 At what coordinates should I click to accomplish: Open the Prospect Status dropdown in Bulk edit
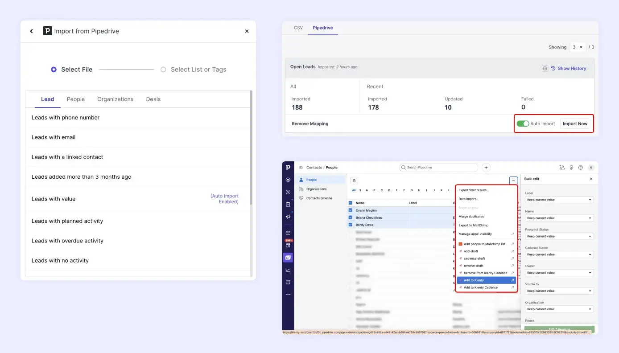point(559,236)
